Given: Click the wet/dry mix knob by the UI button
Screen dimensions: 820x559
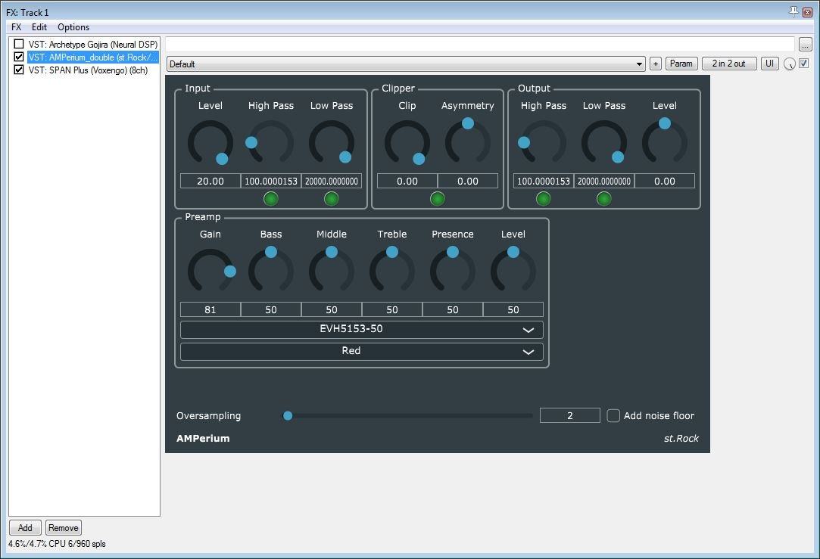Looking at the screenshot, I should 790,64.
